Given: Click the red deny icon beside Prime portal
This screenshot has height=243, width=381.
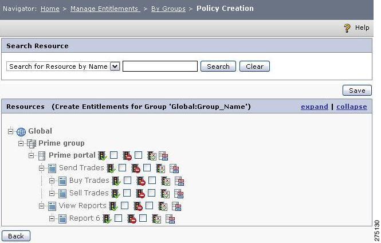Looking at the screenshot, I should 127,156.
